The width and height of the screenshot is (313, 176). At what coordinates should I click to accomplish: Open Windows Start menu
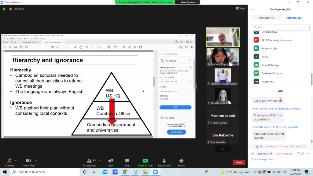(x=5, y=172)
